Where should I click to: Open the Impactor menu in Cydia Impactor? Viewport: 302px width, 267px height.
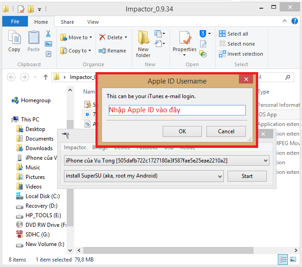75,147
